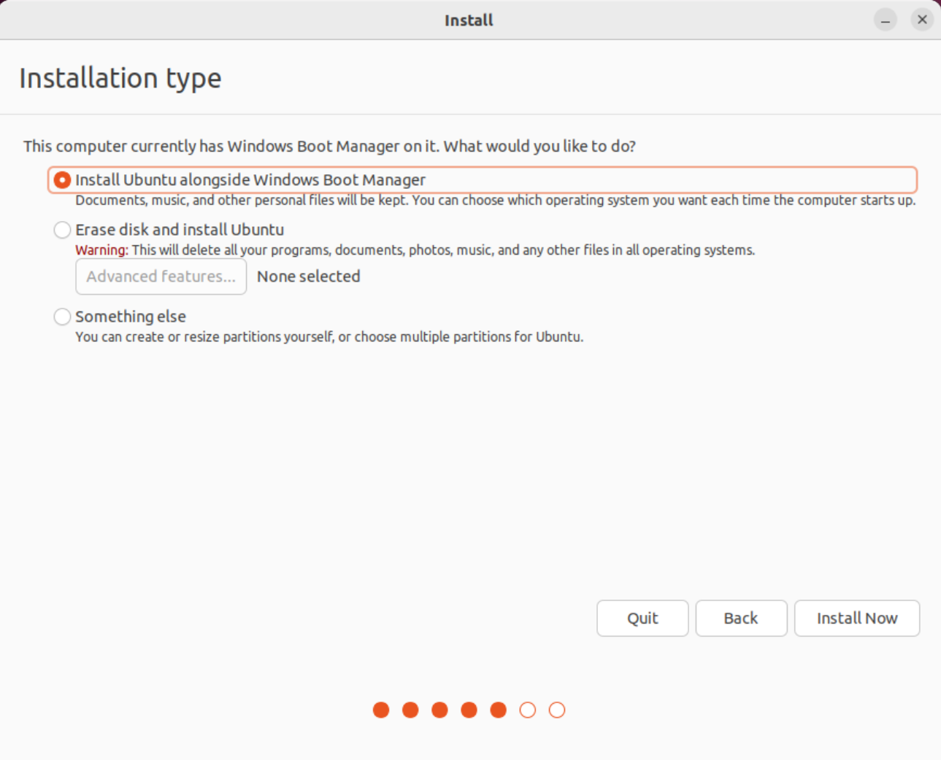Click the fifth filled progress dot
The width and height of the screenshot is (941, 760).
pos(498,710)
